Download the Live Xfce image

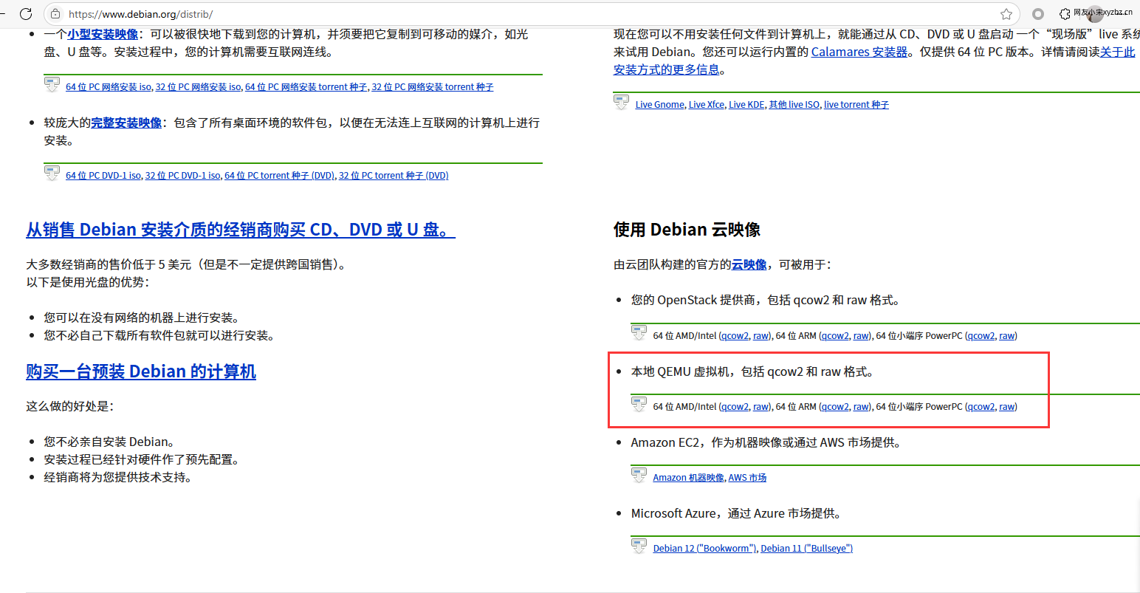(x=707, y=105)
